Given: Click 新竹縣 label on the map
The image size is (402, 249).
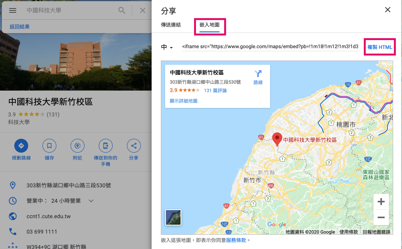Looking at the screenshot, I should pos(266,172).
